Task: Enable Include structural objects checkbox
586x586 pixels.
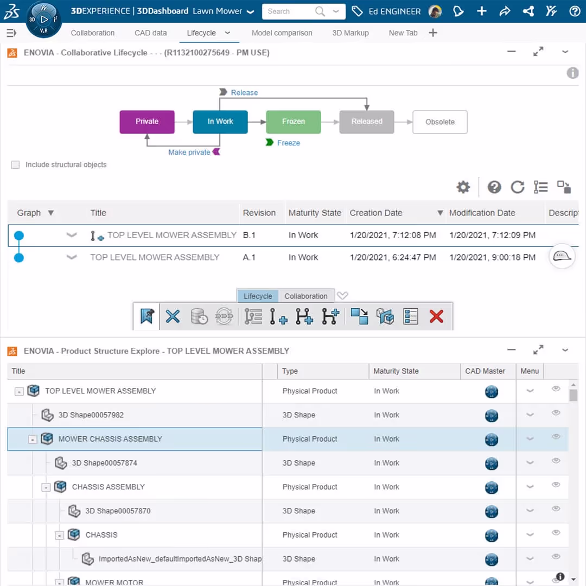Action: [15, 165]
